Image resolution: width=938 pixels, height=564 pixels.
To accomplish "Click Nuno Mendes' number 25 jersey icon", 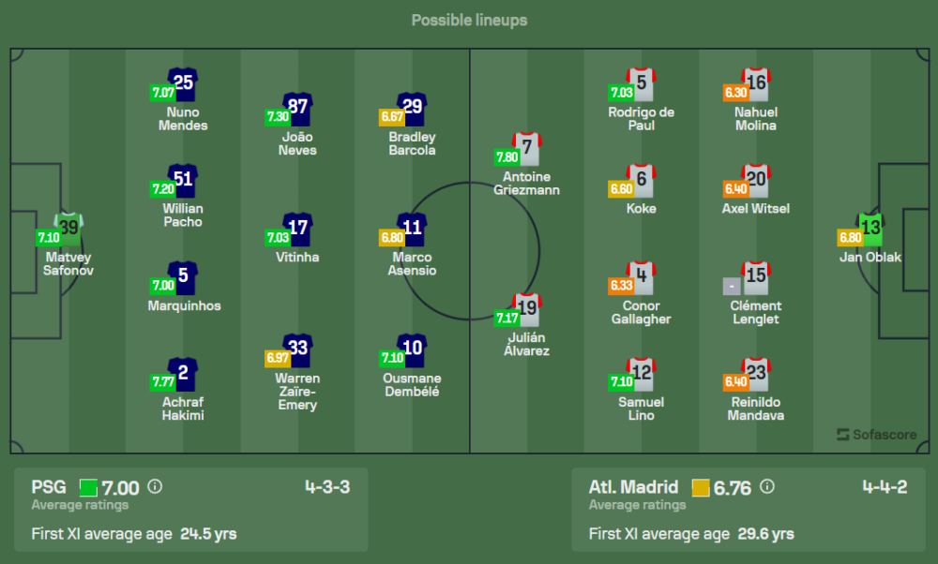I will 183,85.
